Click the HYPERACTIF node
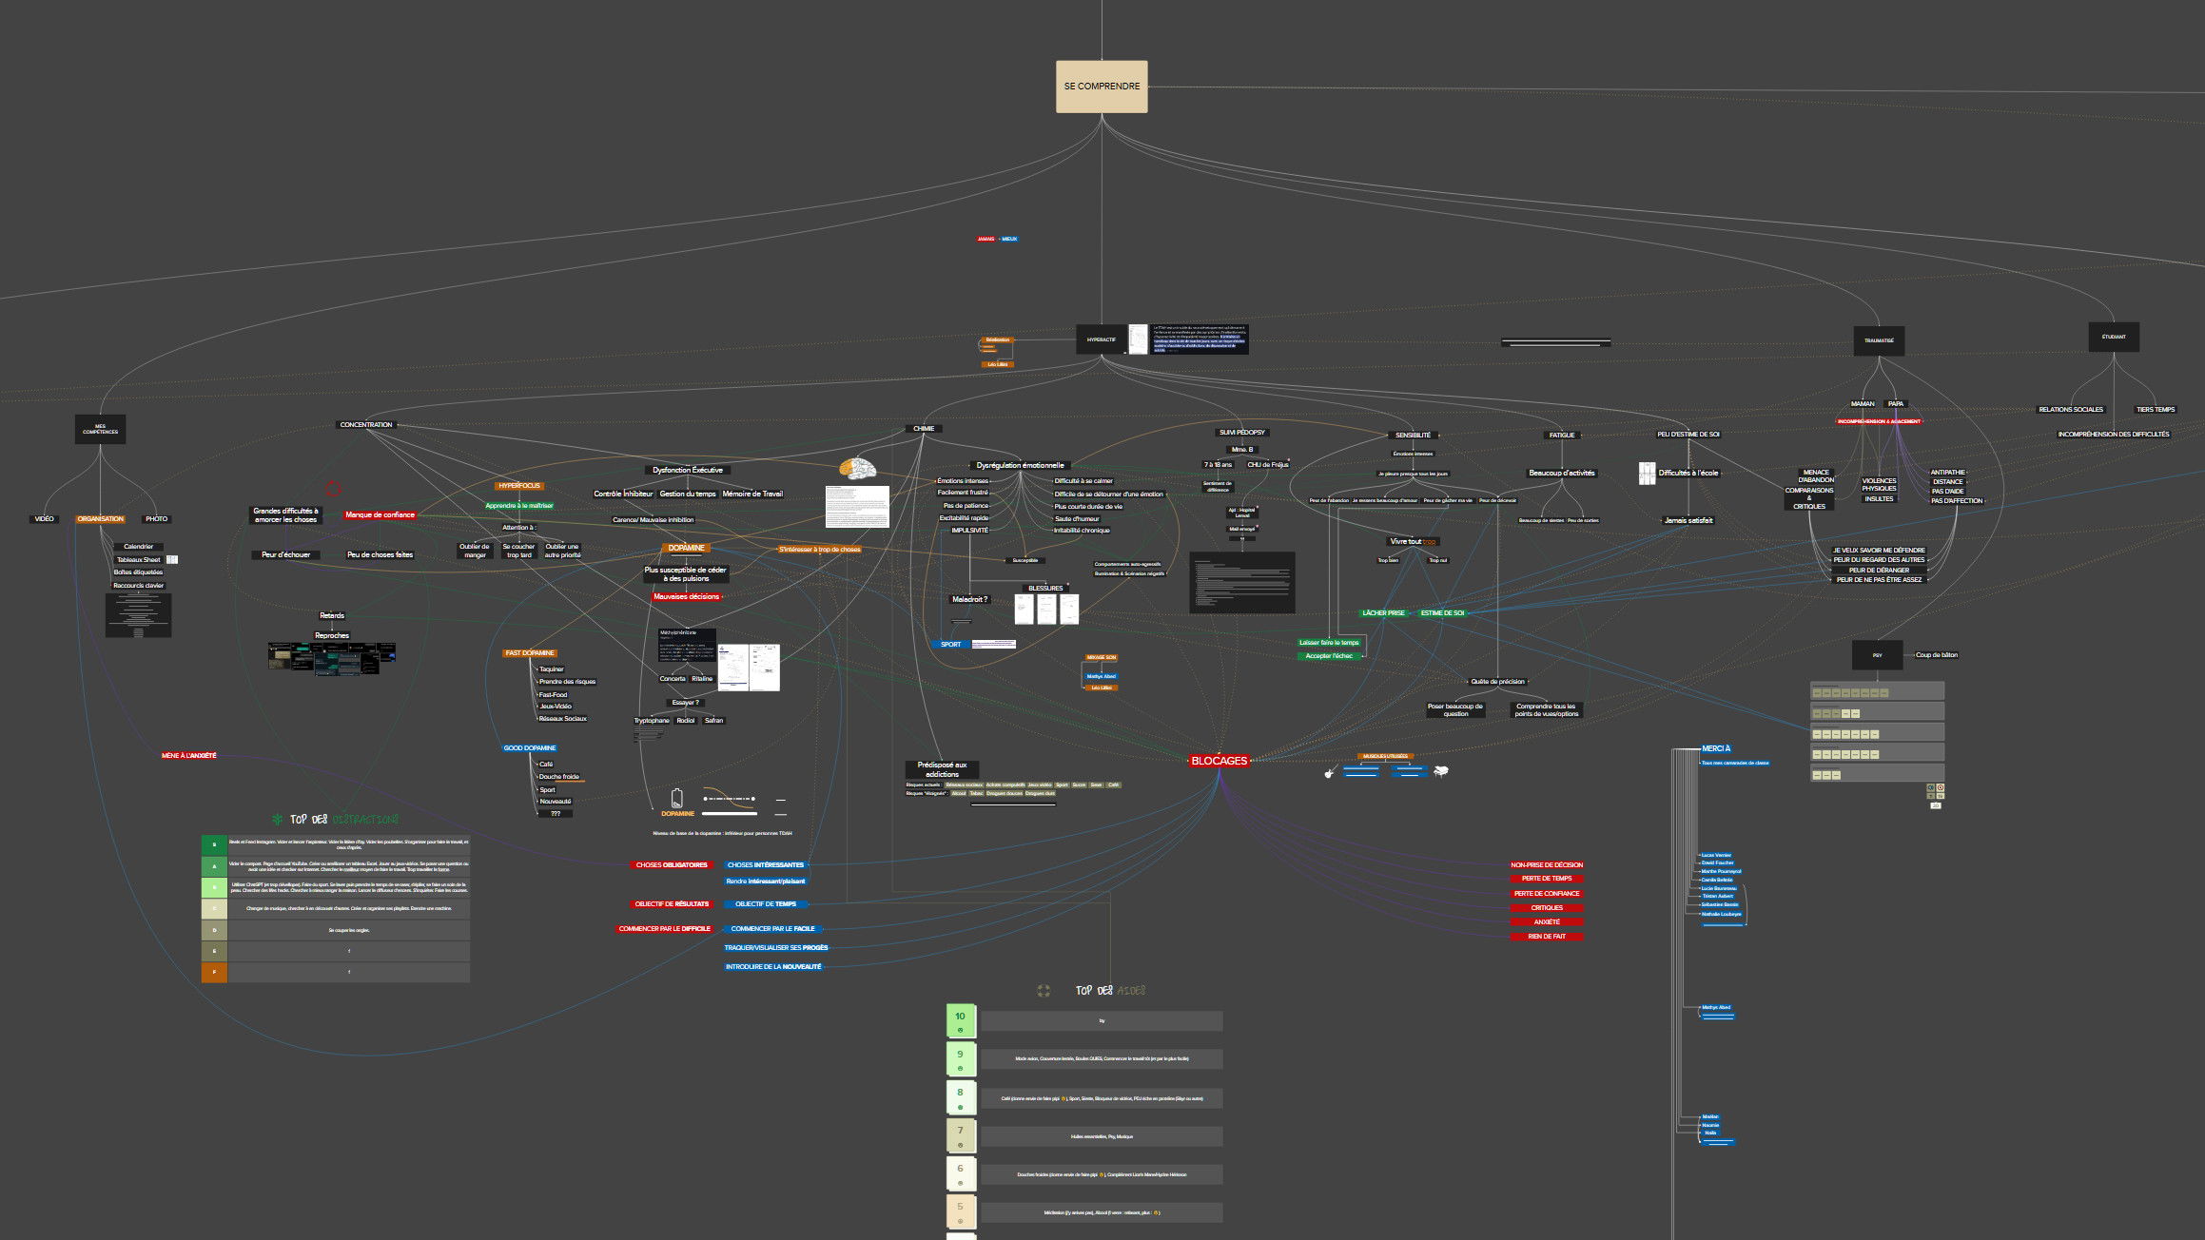 pos(1101,339)
